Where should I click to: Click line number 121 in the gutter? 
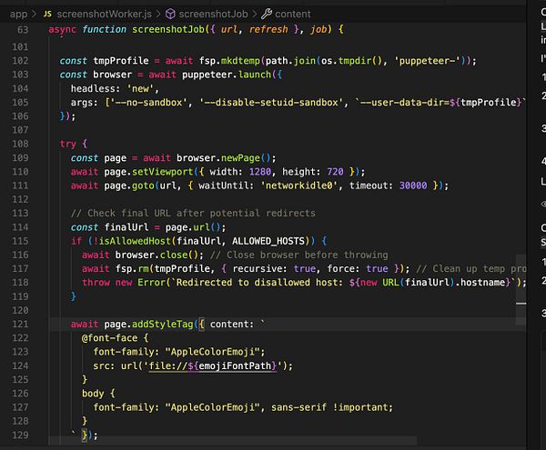point(20,324)
